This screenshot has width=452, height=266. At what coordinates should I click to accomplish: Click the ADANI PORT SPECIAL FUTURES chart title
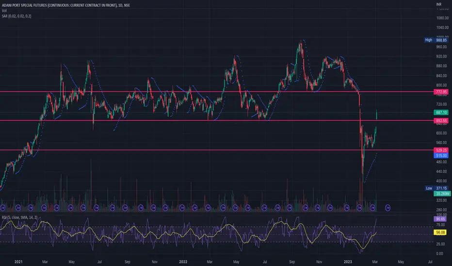[66, 5]
